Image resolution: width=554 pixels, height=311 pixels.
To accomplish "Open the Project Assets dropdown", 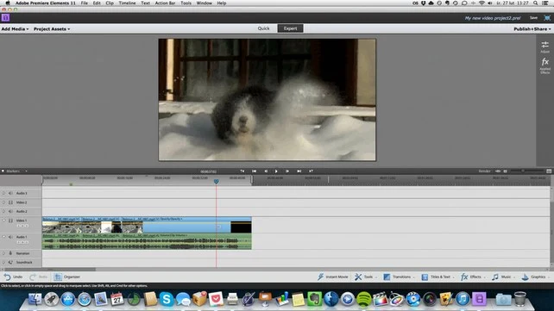I will (x=52, y=29).
